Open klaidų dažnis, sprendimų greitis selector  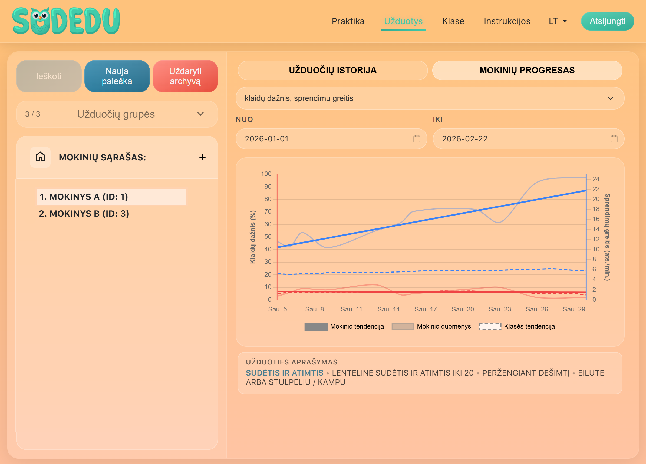click(x=430, y=98)
